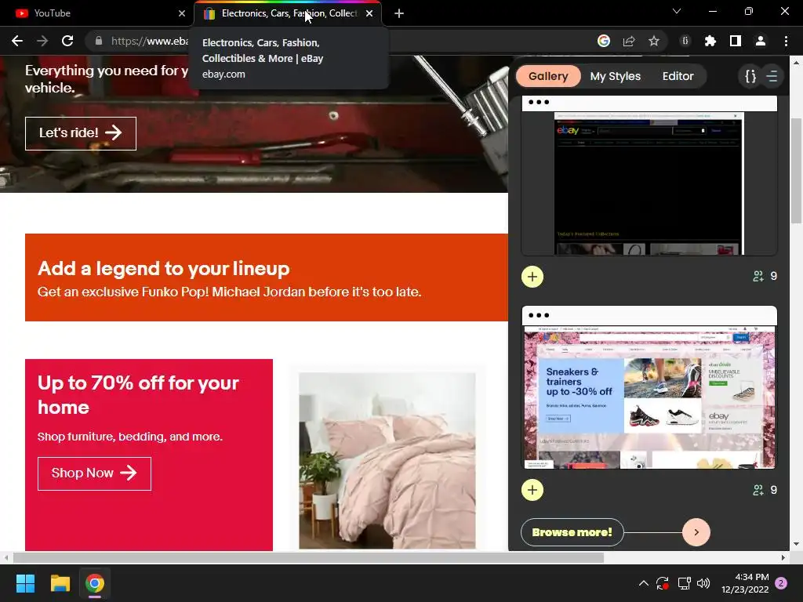Open the pink bedding product image
This screenshot has height=602, width=803.
click(387, 461)
